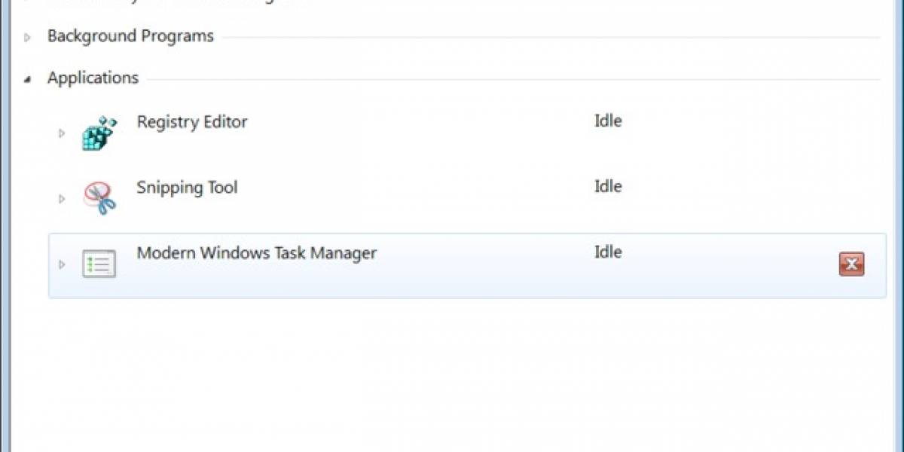Viewport: 904px width, 452px height.
Task: Select the Modern Windows Task Manager name text
Action: tap(256, 253)
